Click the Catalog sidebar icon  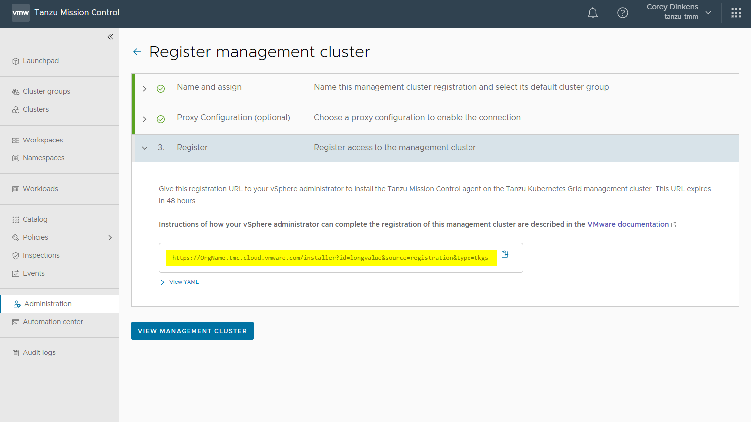click(x=16, y=220)
